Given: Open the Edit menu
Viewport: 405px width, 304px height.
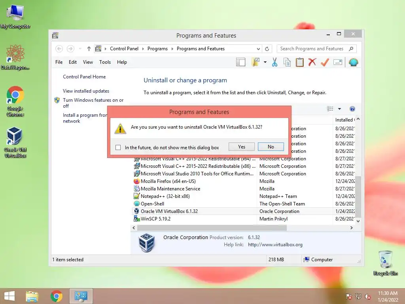Looking at the screenshot, I should 73,62.
